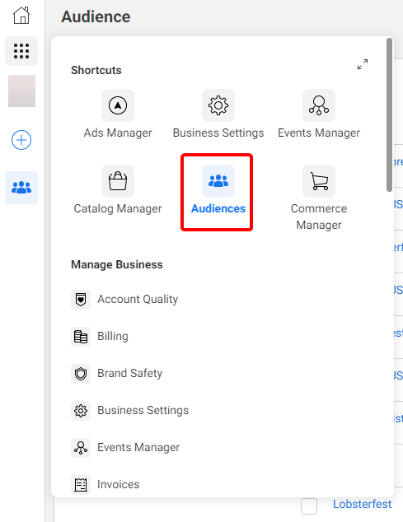Image resolution: width=403 pixels, height=522 pixels.
Task: Open the Billing menu entry
Action: pos(113,336)
